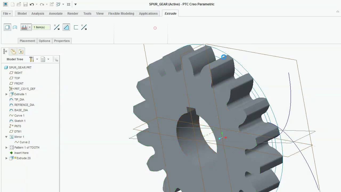Switch to the Model ribbon tab
The height and width of the screenshot is (192, 341).
[x=22, y=14]
